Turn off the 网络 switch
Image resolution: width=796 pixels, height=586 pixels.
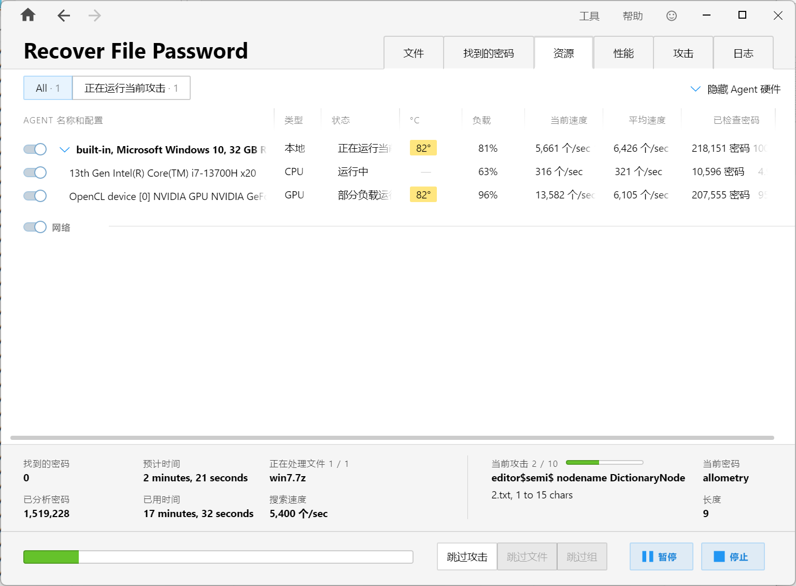coord(35,227)
